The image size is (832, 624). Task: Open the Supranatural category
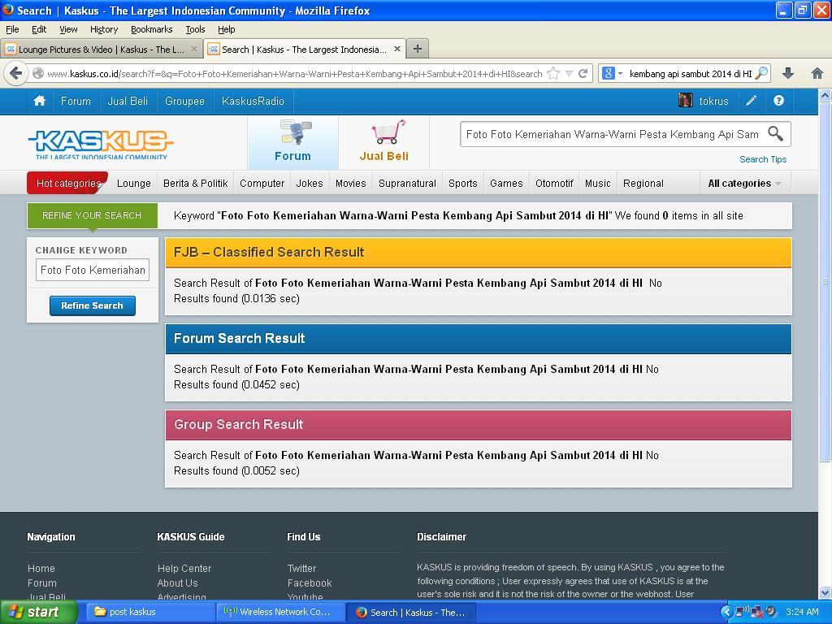click(x=408, y=183)
